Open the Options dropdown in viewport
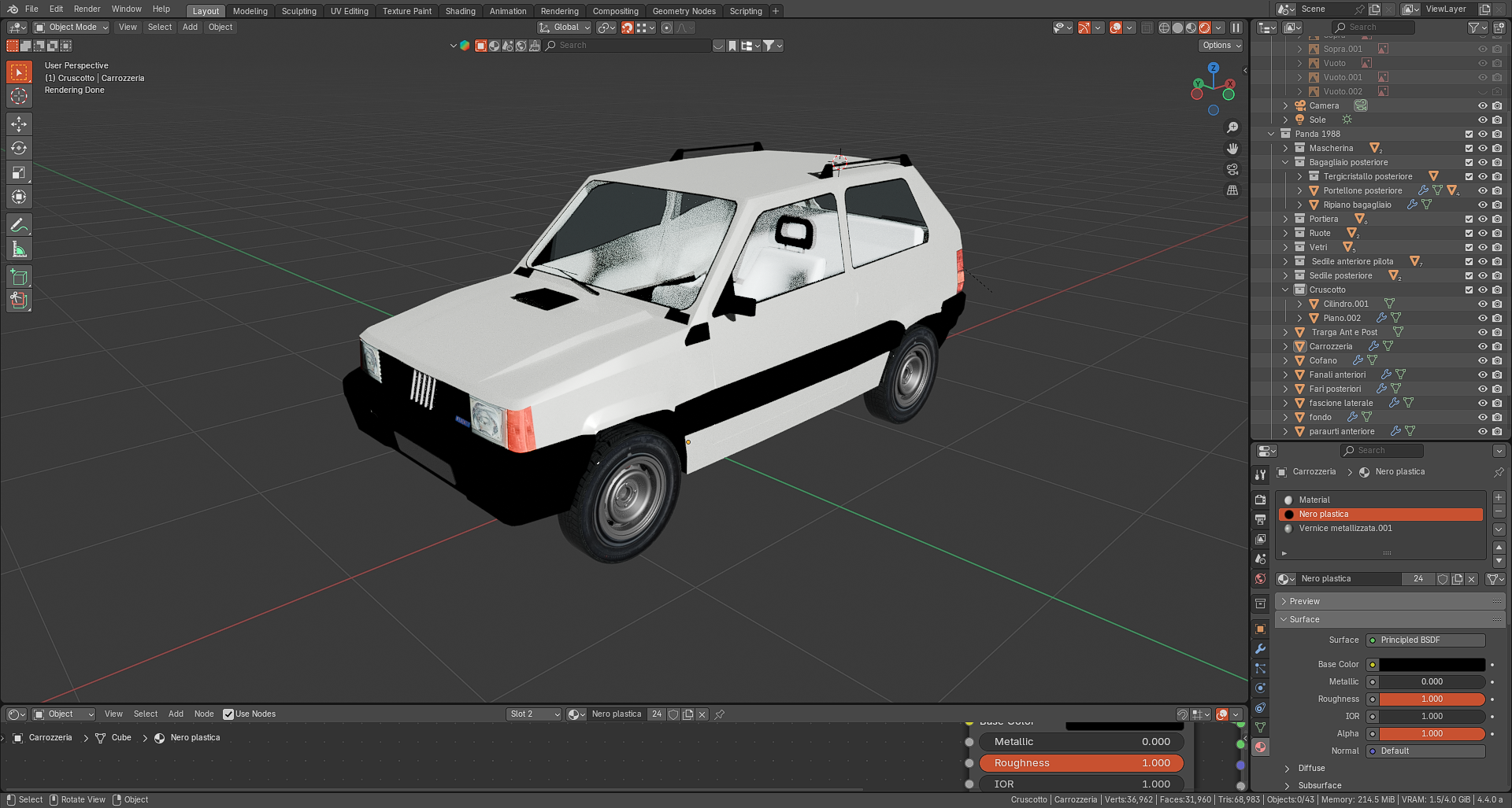Screen dimensions: 1512x808 tap(1221, 46)
